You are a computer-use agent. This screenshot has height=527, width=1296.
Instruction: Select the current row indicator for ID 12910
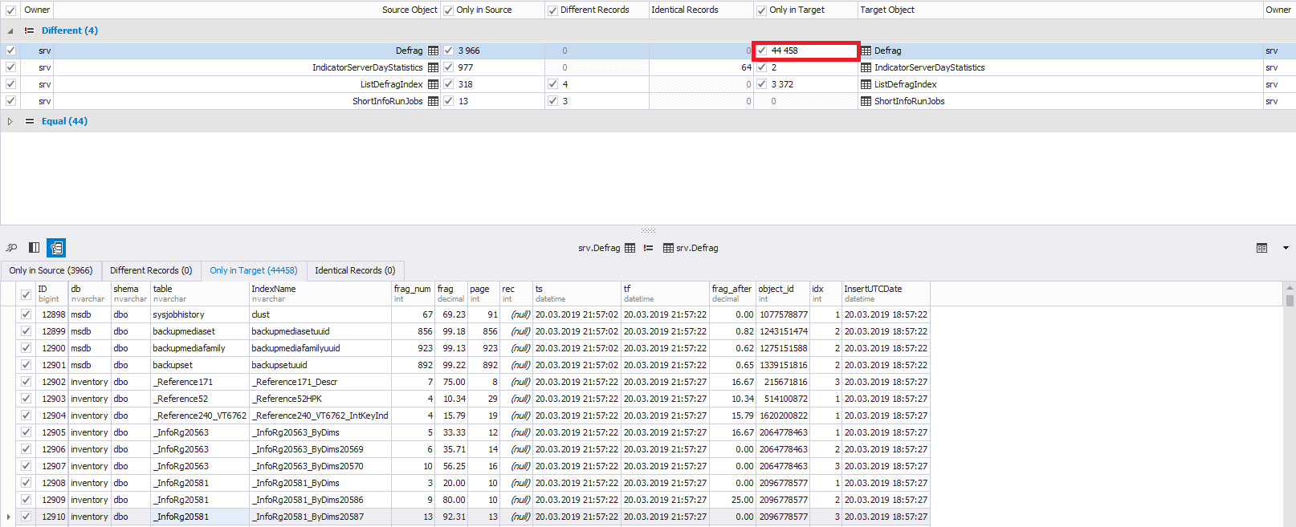[x=9, y=517]
